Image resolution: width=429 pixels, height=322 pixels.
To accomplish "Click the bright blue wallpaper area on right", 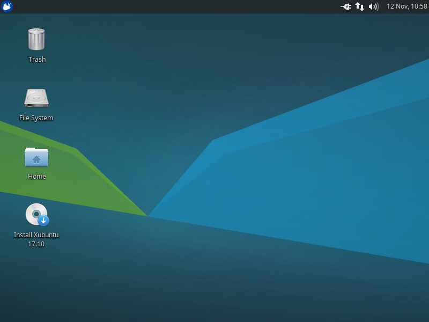I will 322,177.
